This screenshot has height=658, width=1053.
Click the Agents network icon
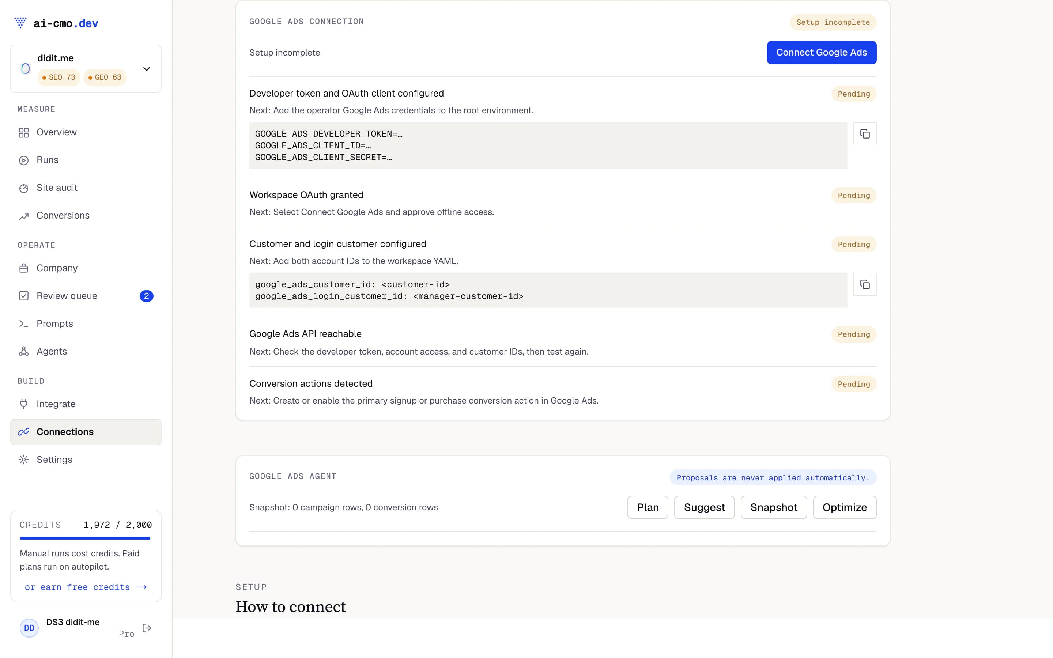click(24, 352)
